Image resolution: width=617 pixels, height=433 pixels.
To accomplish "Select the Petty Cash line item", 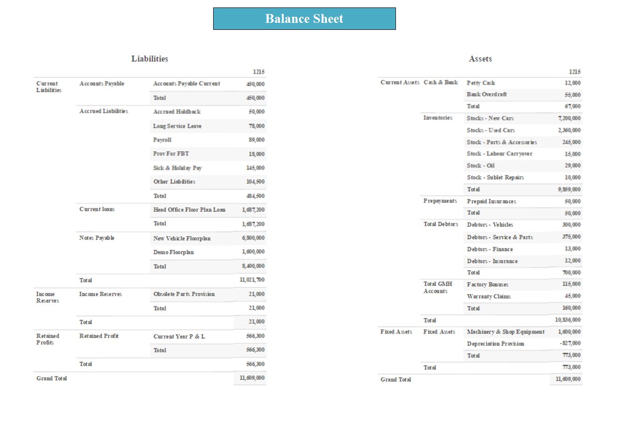I will [x=480, y=83].
